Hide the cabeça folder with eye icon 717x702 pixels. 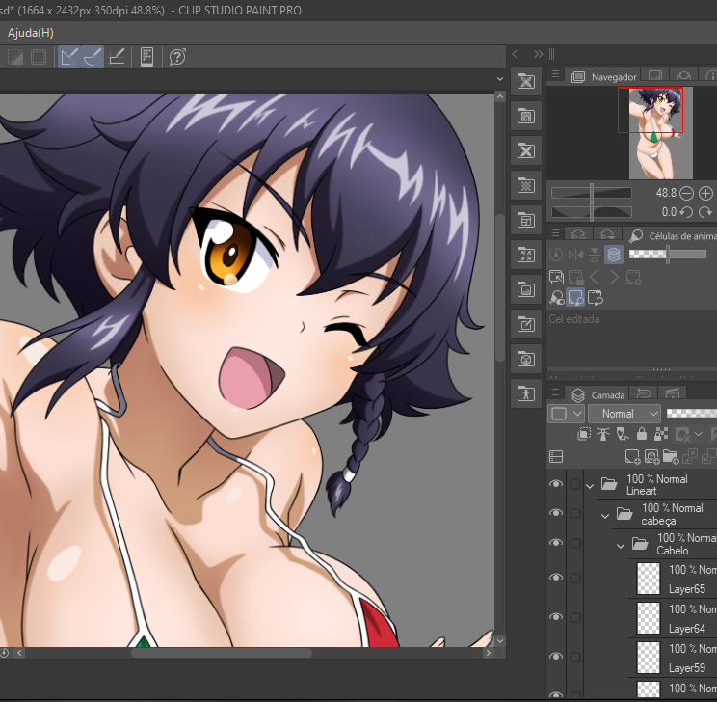[556, 513]
